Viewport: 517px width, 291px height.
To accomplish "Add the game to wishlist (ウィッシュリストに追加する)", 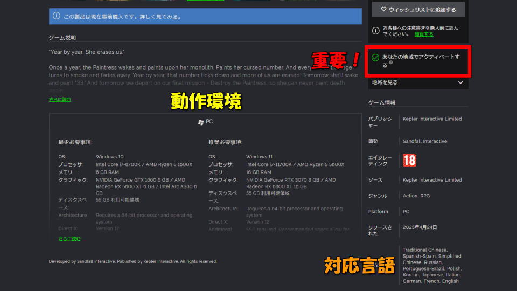I will pos(418,9).
